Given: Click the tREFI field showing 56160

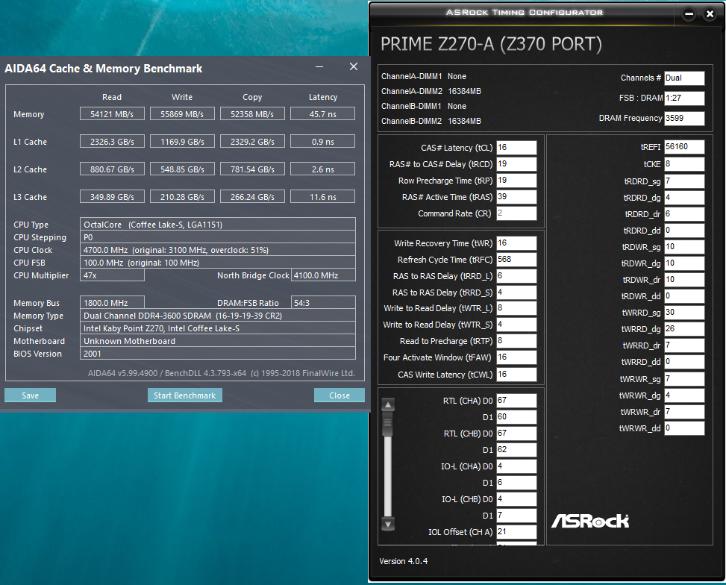Looking at the screenshot, I should pyautogui.click(x=684, y=147).
